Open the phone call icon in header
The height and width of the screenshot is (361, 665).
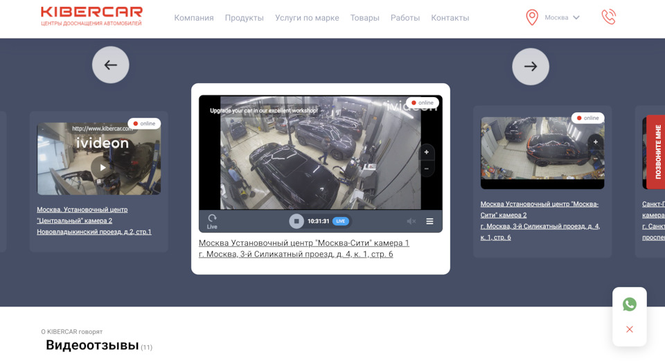(608, 17)
